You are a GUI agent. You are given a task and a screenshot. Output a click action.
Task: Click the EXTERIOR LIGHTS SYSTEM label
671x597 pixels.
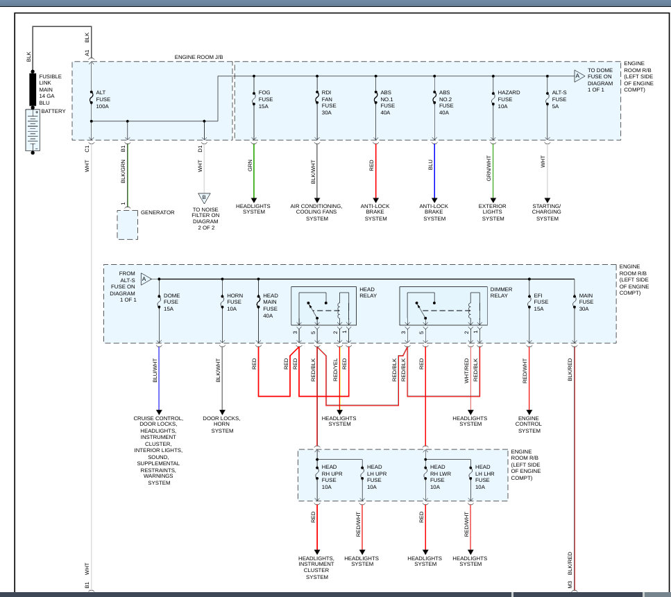(x=493, y=212)
